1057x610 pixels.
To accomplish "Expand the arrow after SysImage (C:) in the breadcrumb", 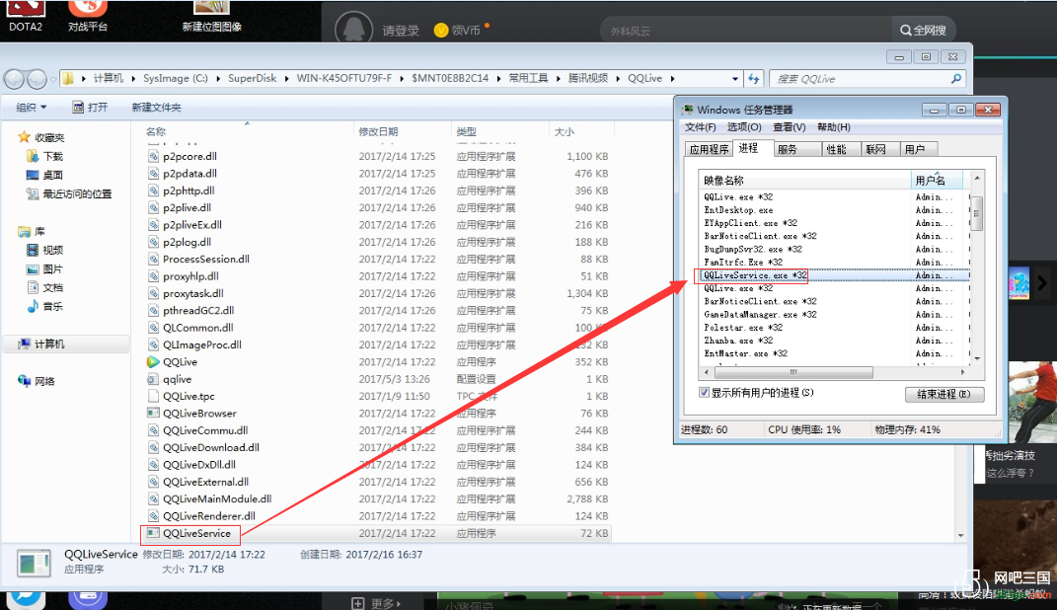I will [218, 79].
